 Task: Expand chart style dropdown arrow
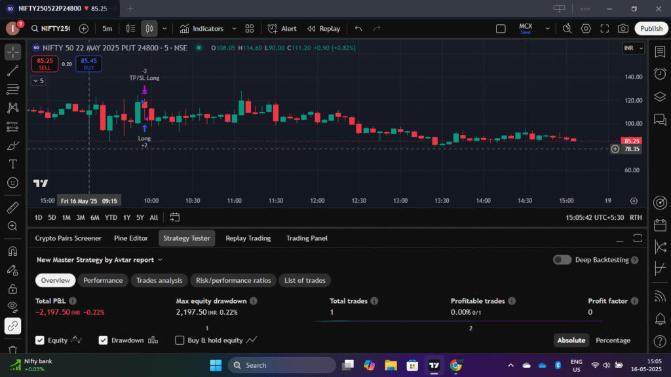click(x=164, y=29)
